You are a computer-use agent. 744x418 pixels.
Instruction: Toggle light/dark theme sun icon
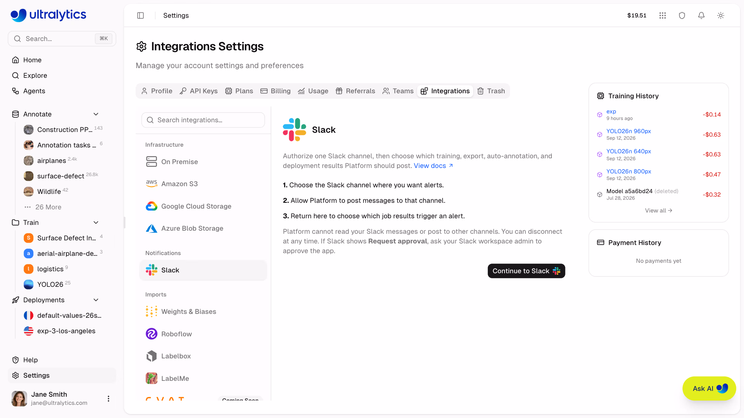click(x=721, y=15)
